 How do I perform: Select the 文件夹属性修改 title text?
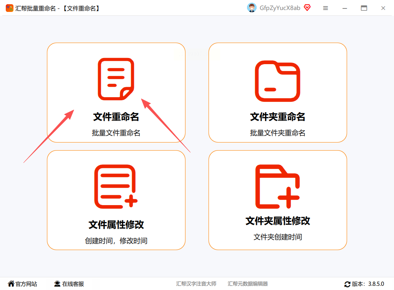coord(277,221)
